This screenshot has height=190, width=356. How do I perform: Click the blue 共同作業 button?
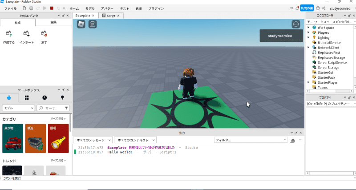coord(307,8)
